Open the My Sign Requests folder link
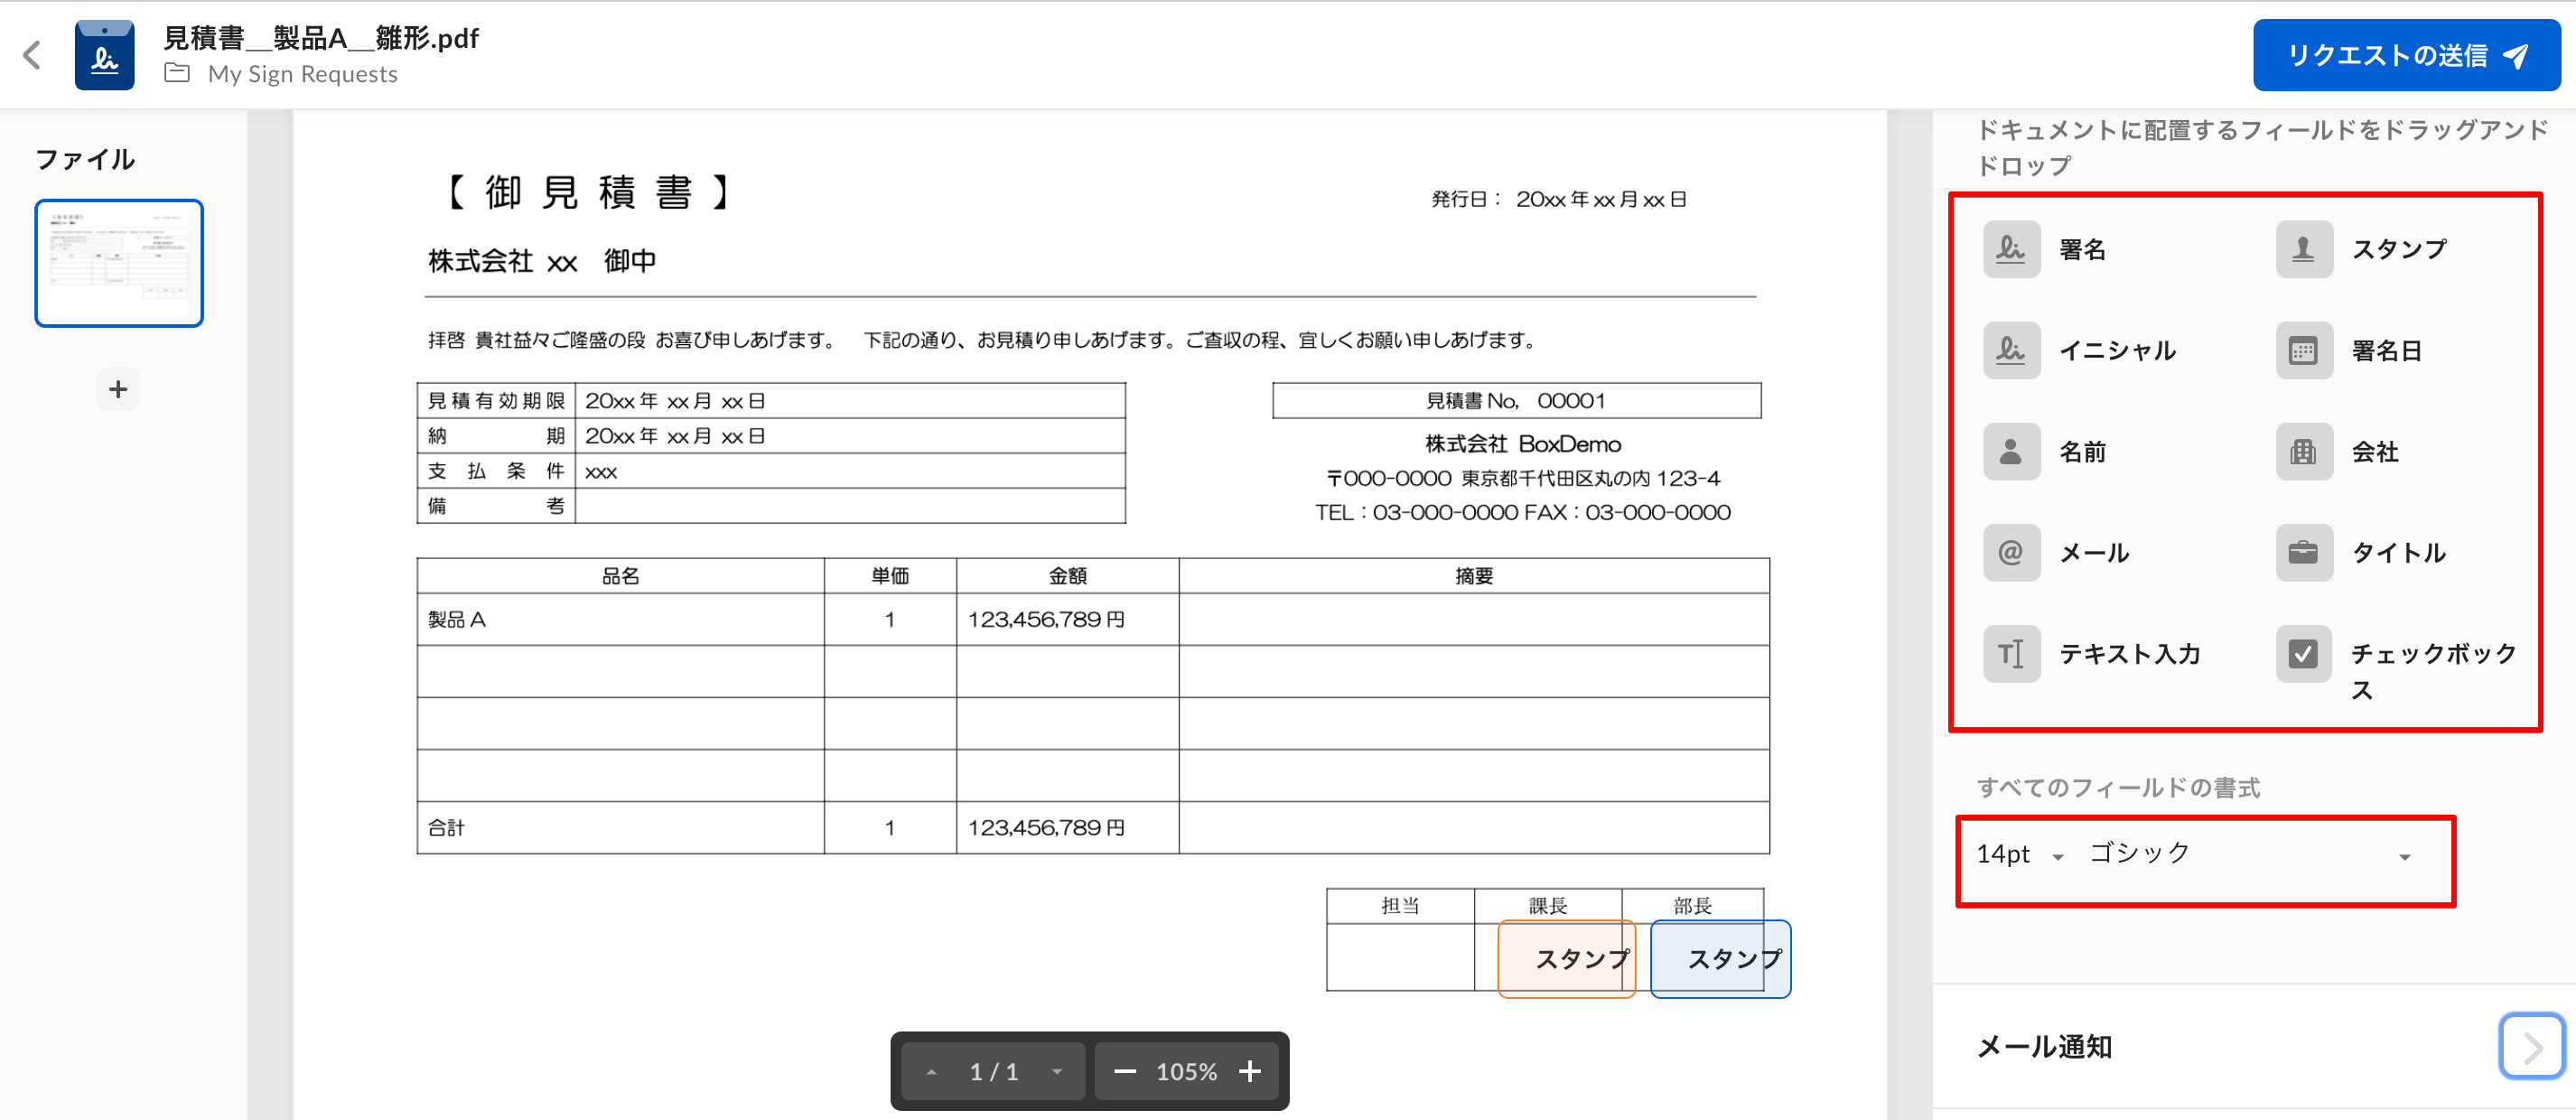 coord(302,74)
